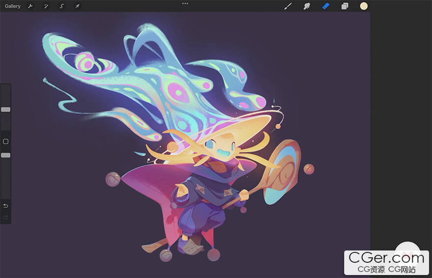Activate the Selection tool
This screenshot has width=432, height=278.
pyautogui.click(x=62, y=6)
